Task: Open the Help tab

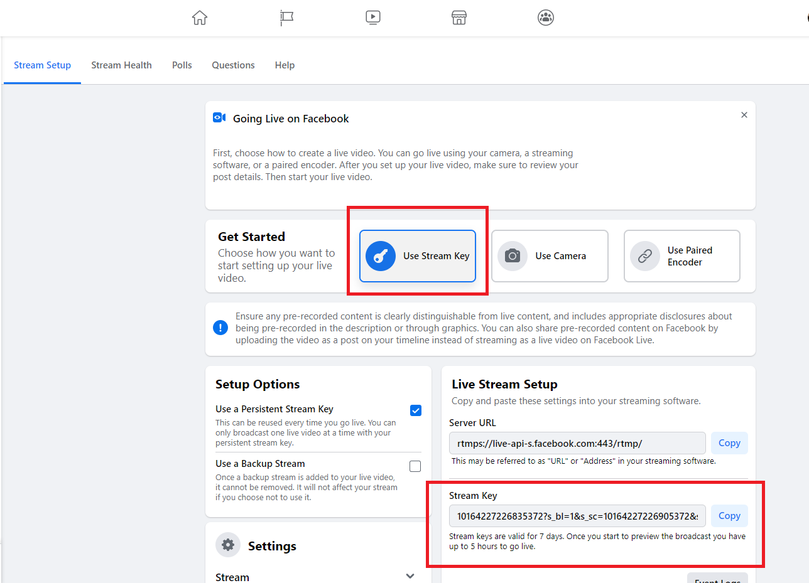Action: 285,65
